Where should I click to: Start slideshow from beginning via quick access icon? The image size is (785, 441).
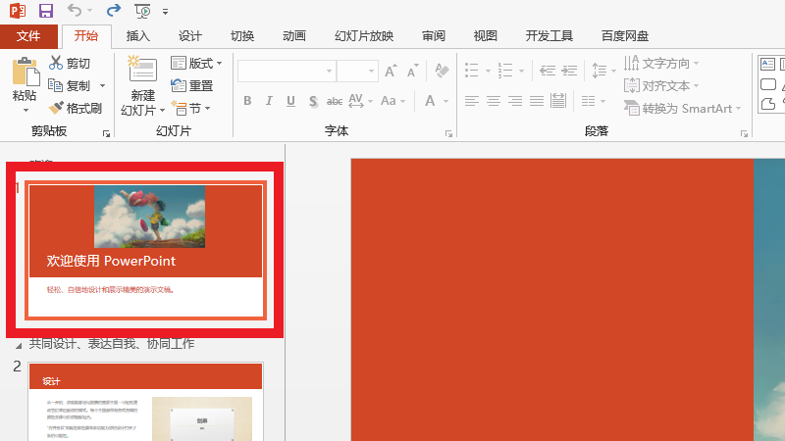click(143, 11)
